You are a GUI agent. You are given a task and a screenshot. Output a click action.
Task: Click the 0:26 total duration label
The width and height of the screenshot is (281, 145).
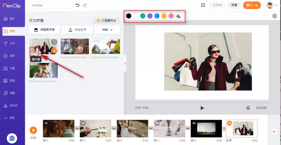33,138
